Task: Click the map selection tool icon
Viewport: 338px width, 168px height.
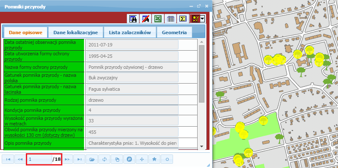Action: tap(195, 19)
